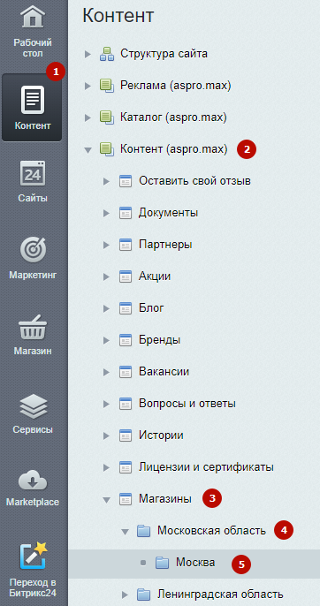The image size is (320, 606).
Task: Open the Маркетинг target icon
Action: 34,249
